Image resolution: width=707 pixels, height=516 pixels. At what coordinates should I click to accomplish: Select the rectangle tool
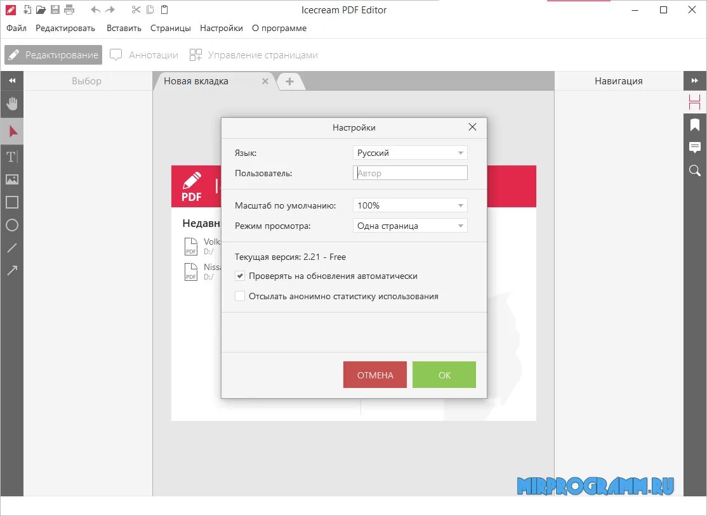(x=11, y=202)
